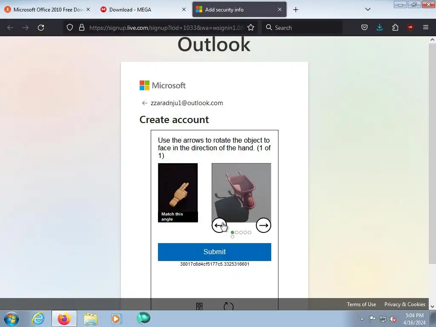436x327 pixels.
Task: Click the wheelbarrow object image
Action: point(241,192)
